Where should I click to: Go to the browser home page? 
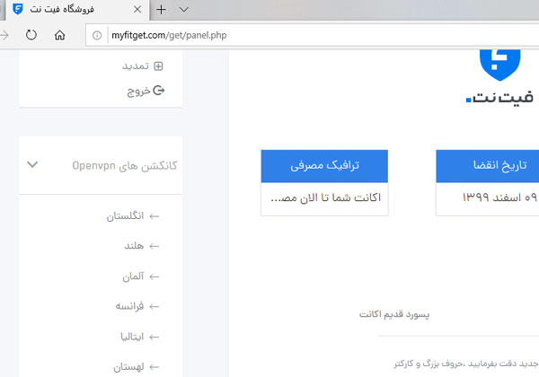[x=59, y=35]
